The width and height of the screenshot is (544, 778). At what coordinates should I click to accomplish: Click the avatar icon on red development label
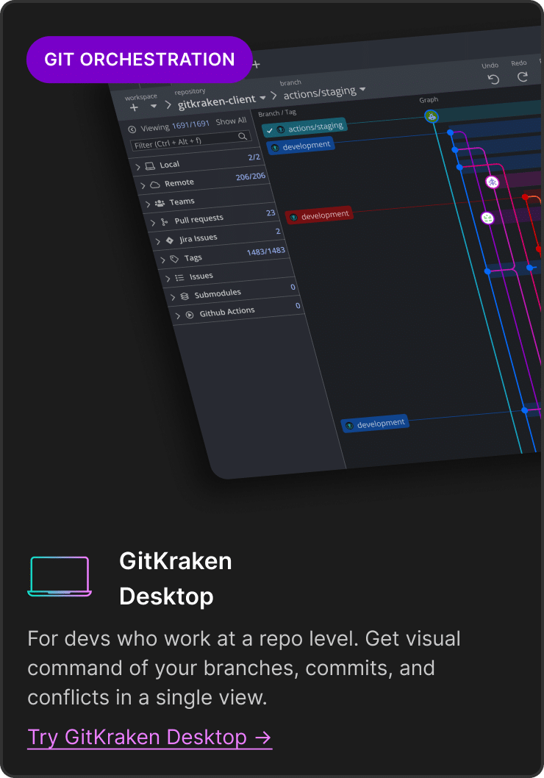(x=293, y=218)
